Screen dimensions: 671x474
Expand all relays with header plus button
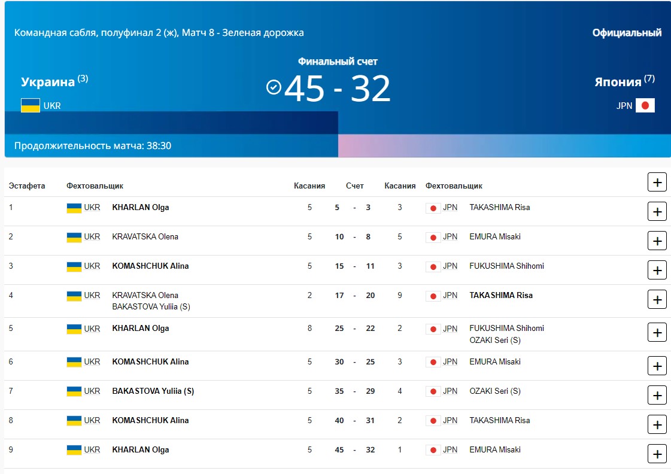point(657,183)
